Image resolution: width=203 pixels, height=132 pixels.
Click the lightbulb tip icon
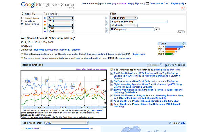click(111, 70)
